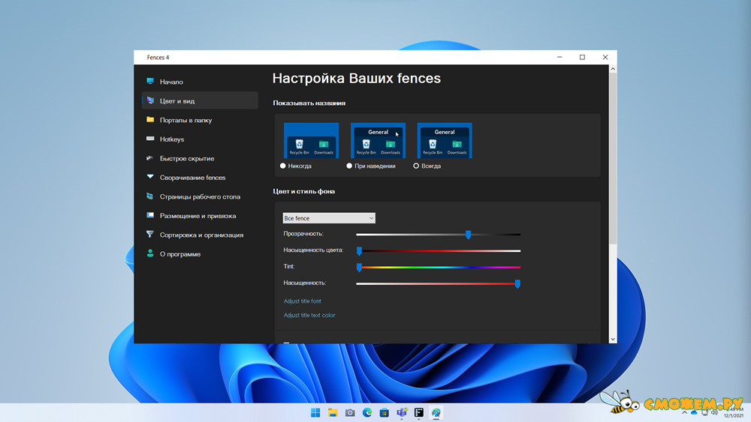
Task: Click the Fences app taskbar icon
Action: [x=419, y=412]
